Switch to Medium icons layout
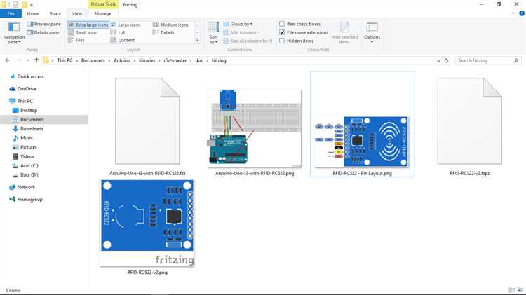The image size is (526, 295). [x=170, y=25]
